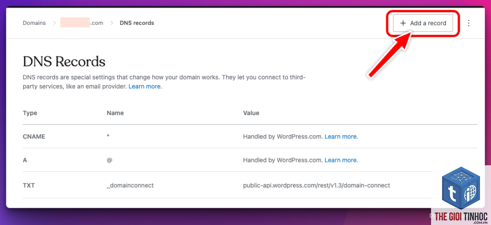This screenshot has height=225, width=491.
Task: Click the Add a record button
Action: [x=423, y=23]
